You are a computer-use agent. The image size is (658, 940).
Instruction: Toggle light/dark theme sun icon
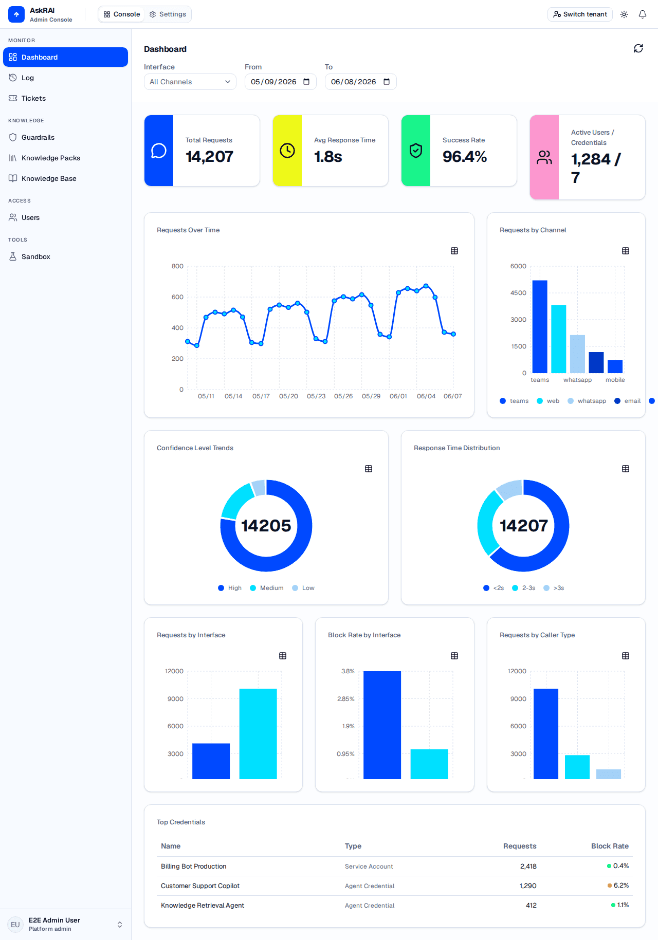coord(624,14)
